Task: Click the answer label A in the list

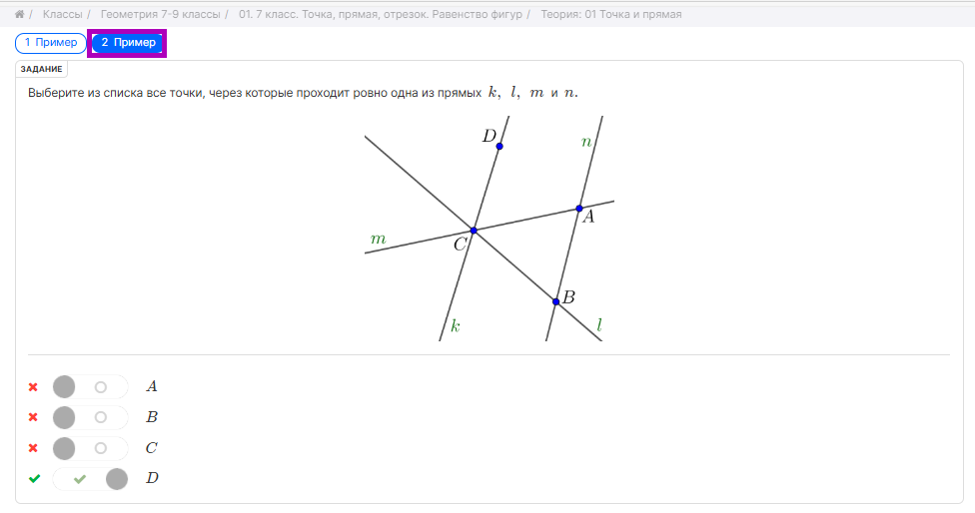Action: click(152, 386)
